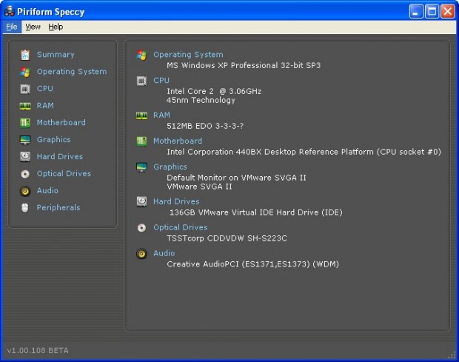This screenshot has height=362, width=459.
Task: Click the Hard Drives disk icon in sidebar
Action: pos(25,156)
